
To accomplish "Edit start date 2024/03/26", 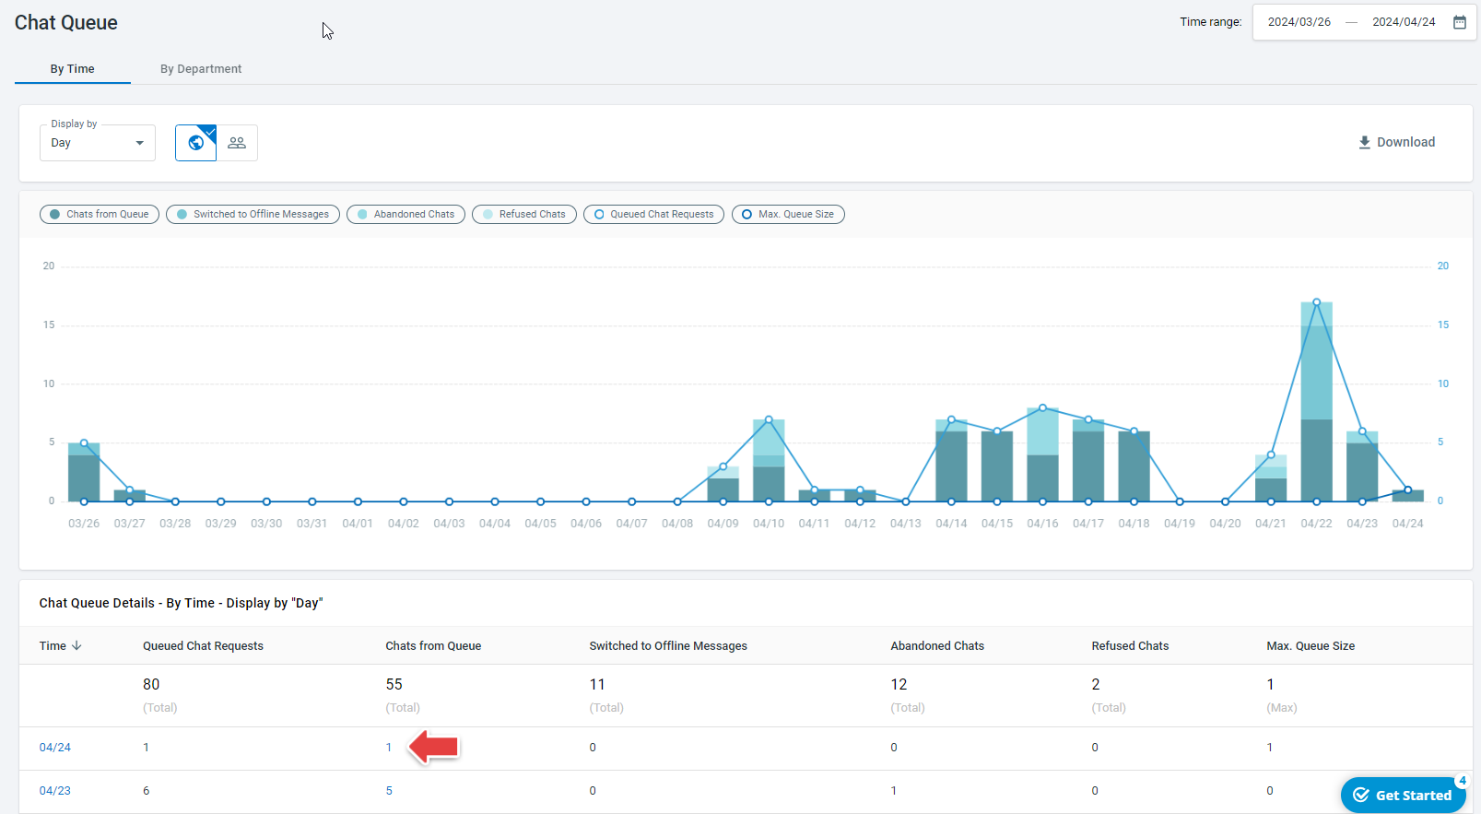I will pyautogui.click(x=1299, y=22).
